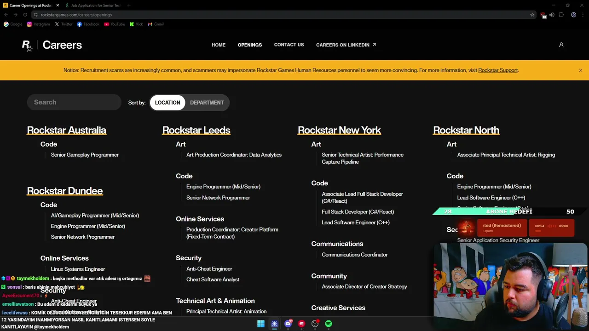Open Senior Technical Artist: Performance Capture Pipeline
Image resolution: width=589 pixels, height=331 pixels.
[x=363, y=158]
